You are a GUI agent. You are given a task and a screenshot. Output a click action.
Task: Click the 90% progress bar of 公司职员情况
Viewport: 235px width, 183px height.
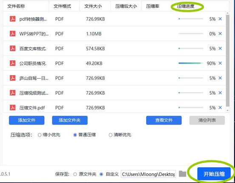point(191,63)
